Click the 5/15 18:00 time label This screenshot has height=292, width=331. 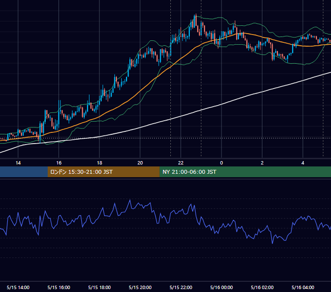[99, 287]
